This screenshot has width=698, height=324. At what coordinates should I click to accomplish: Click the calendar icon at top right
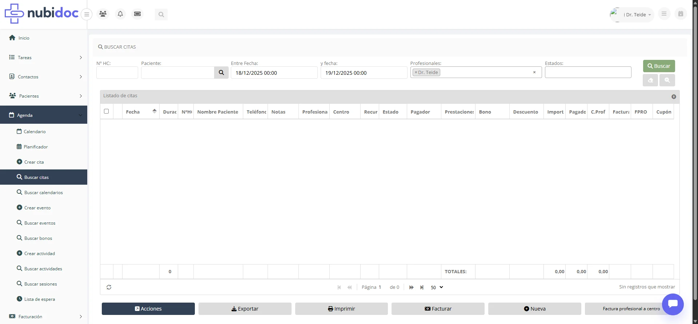[x=681, y=14]
